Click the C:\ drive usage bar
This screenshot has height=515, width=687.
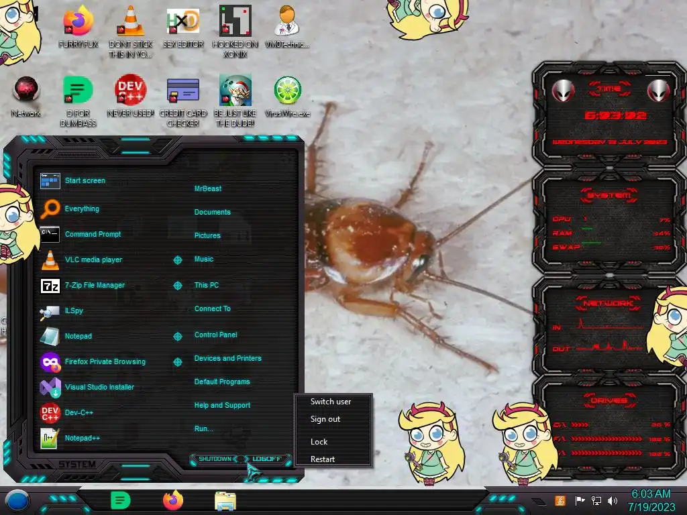(x=579, y=424)
